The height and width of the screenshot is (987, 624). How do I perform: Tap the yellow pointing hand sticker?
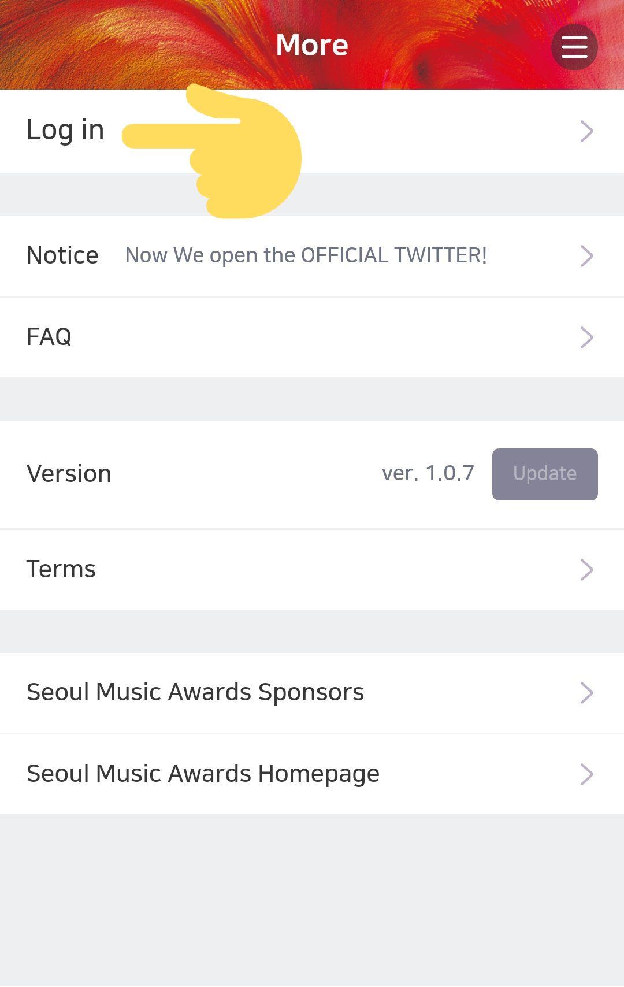coord(243,153)
